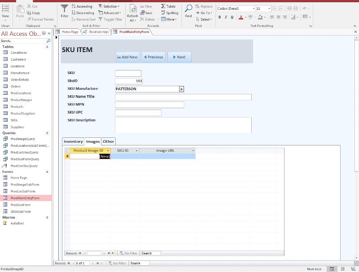Click the Totals sigma button

[x=168, y=6]
